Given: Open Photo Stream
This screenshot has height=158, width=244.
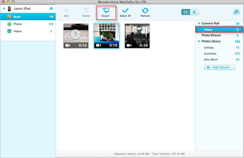Looking at the screenshot, I should tap(211, 36).
